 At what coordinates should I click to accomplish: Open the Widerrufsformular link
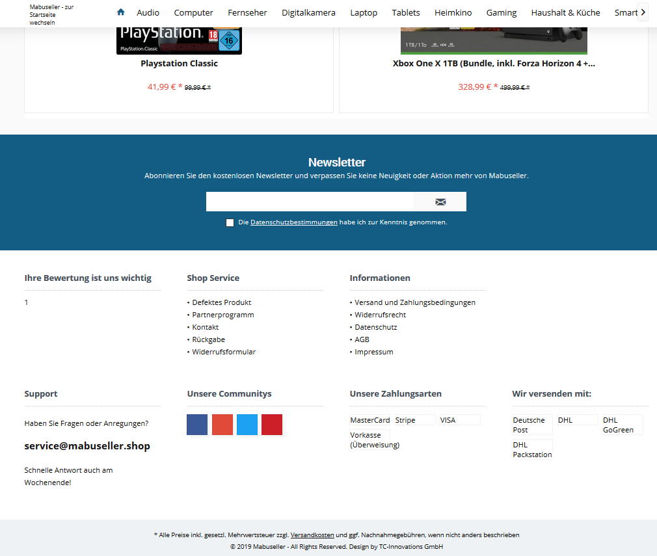[224, 352]
